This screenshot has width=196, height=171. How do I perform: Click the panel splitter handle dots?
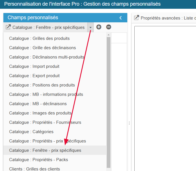point(129,123)
